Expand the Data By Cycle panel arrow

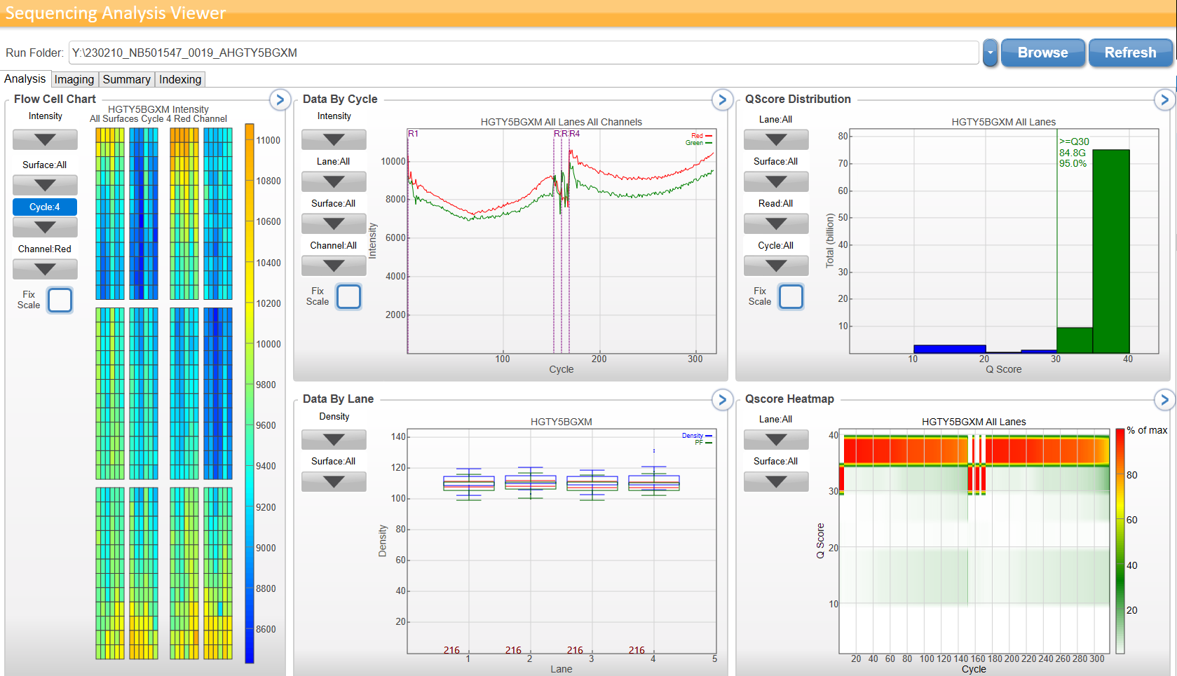point(722,99)
